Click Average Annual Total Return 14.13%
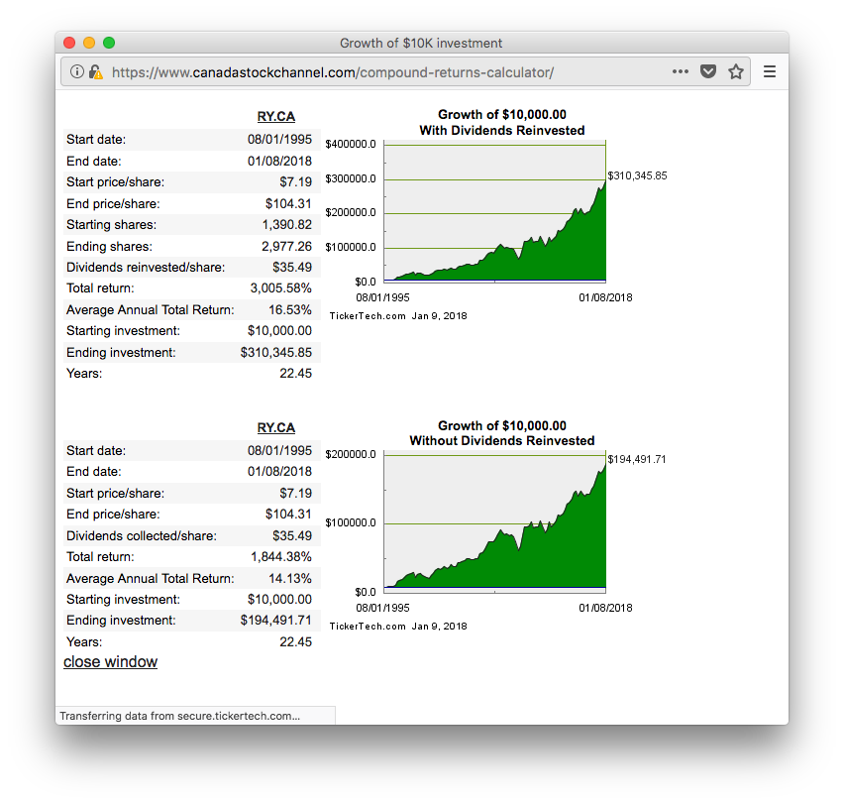The height and width of the screenshot is (804, 844). 290,578
